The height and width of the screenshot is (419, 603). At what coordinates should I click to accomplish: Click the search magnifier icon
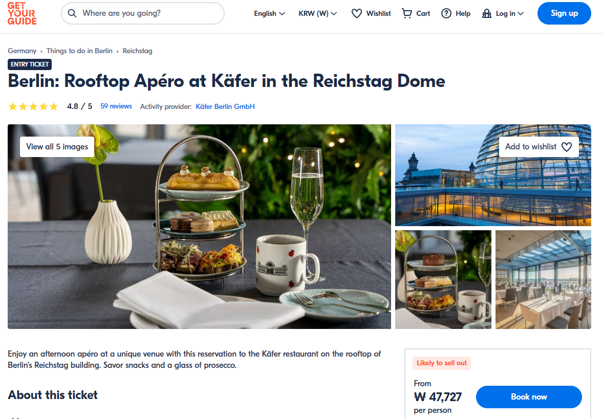pos(72,13)
